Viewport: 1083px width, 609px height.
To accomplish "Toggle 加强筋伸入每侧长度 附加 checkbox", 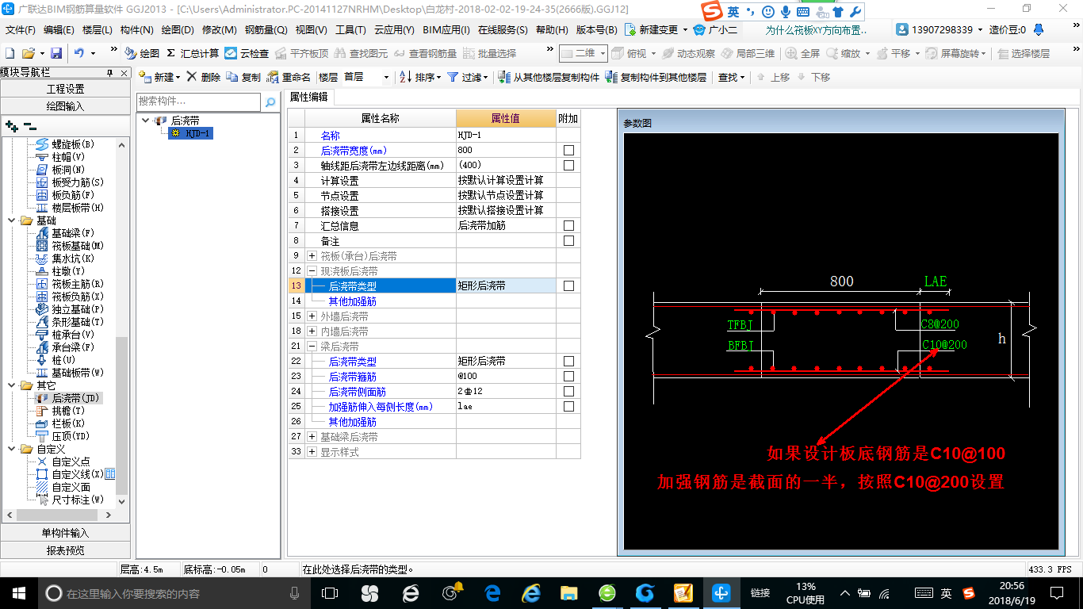I will point(568,406).
